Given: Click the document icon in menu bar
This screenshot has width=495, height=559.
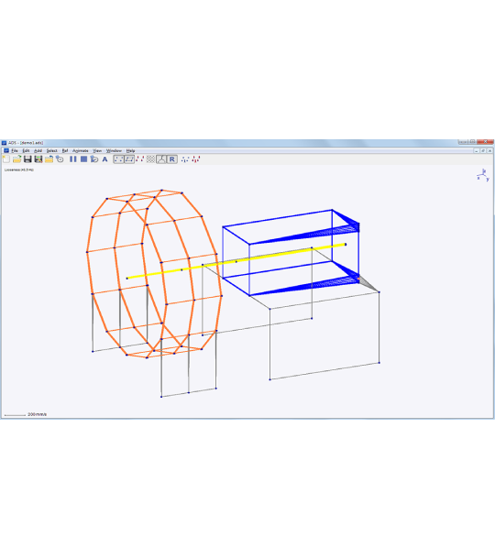Looking at the screenshot, I should point(6,151).
